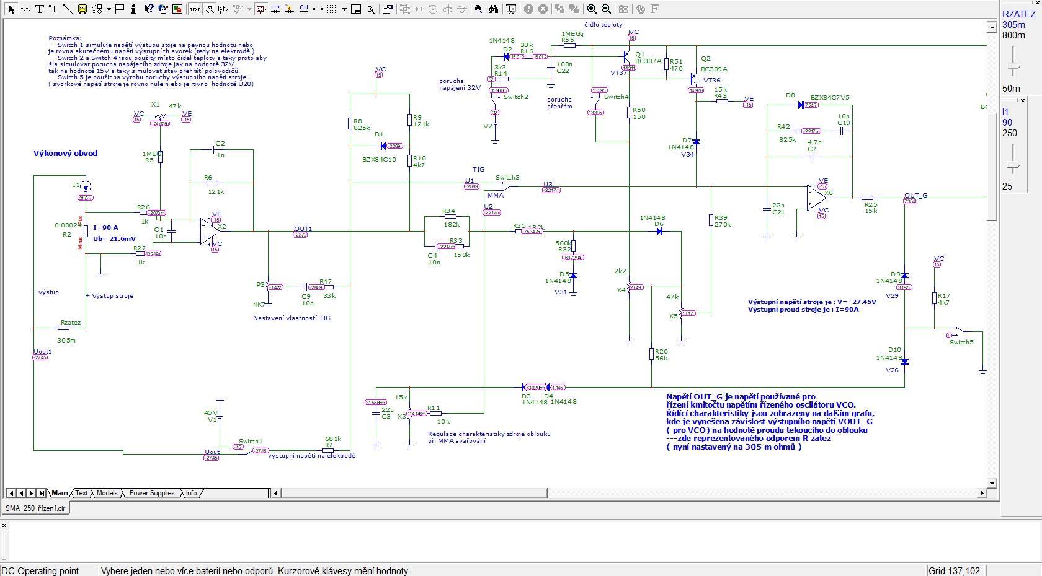Viewport: 1042px width, 576px height.
Task: Select the graphic shapes tool
Action: (97, 9)
